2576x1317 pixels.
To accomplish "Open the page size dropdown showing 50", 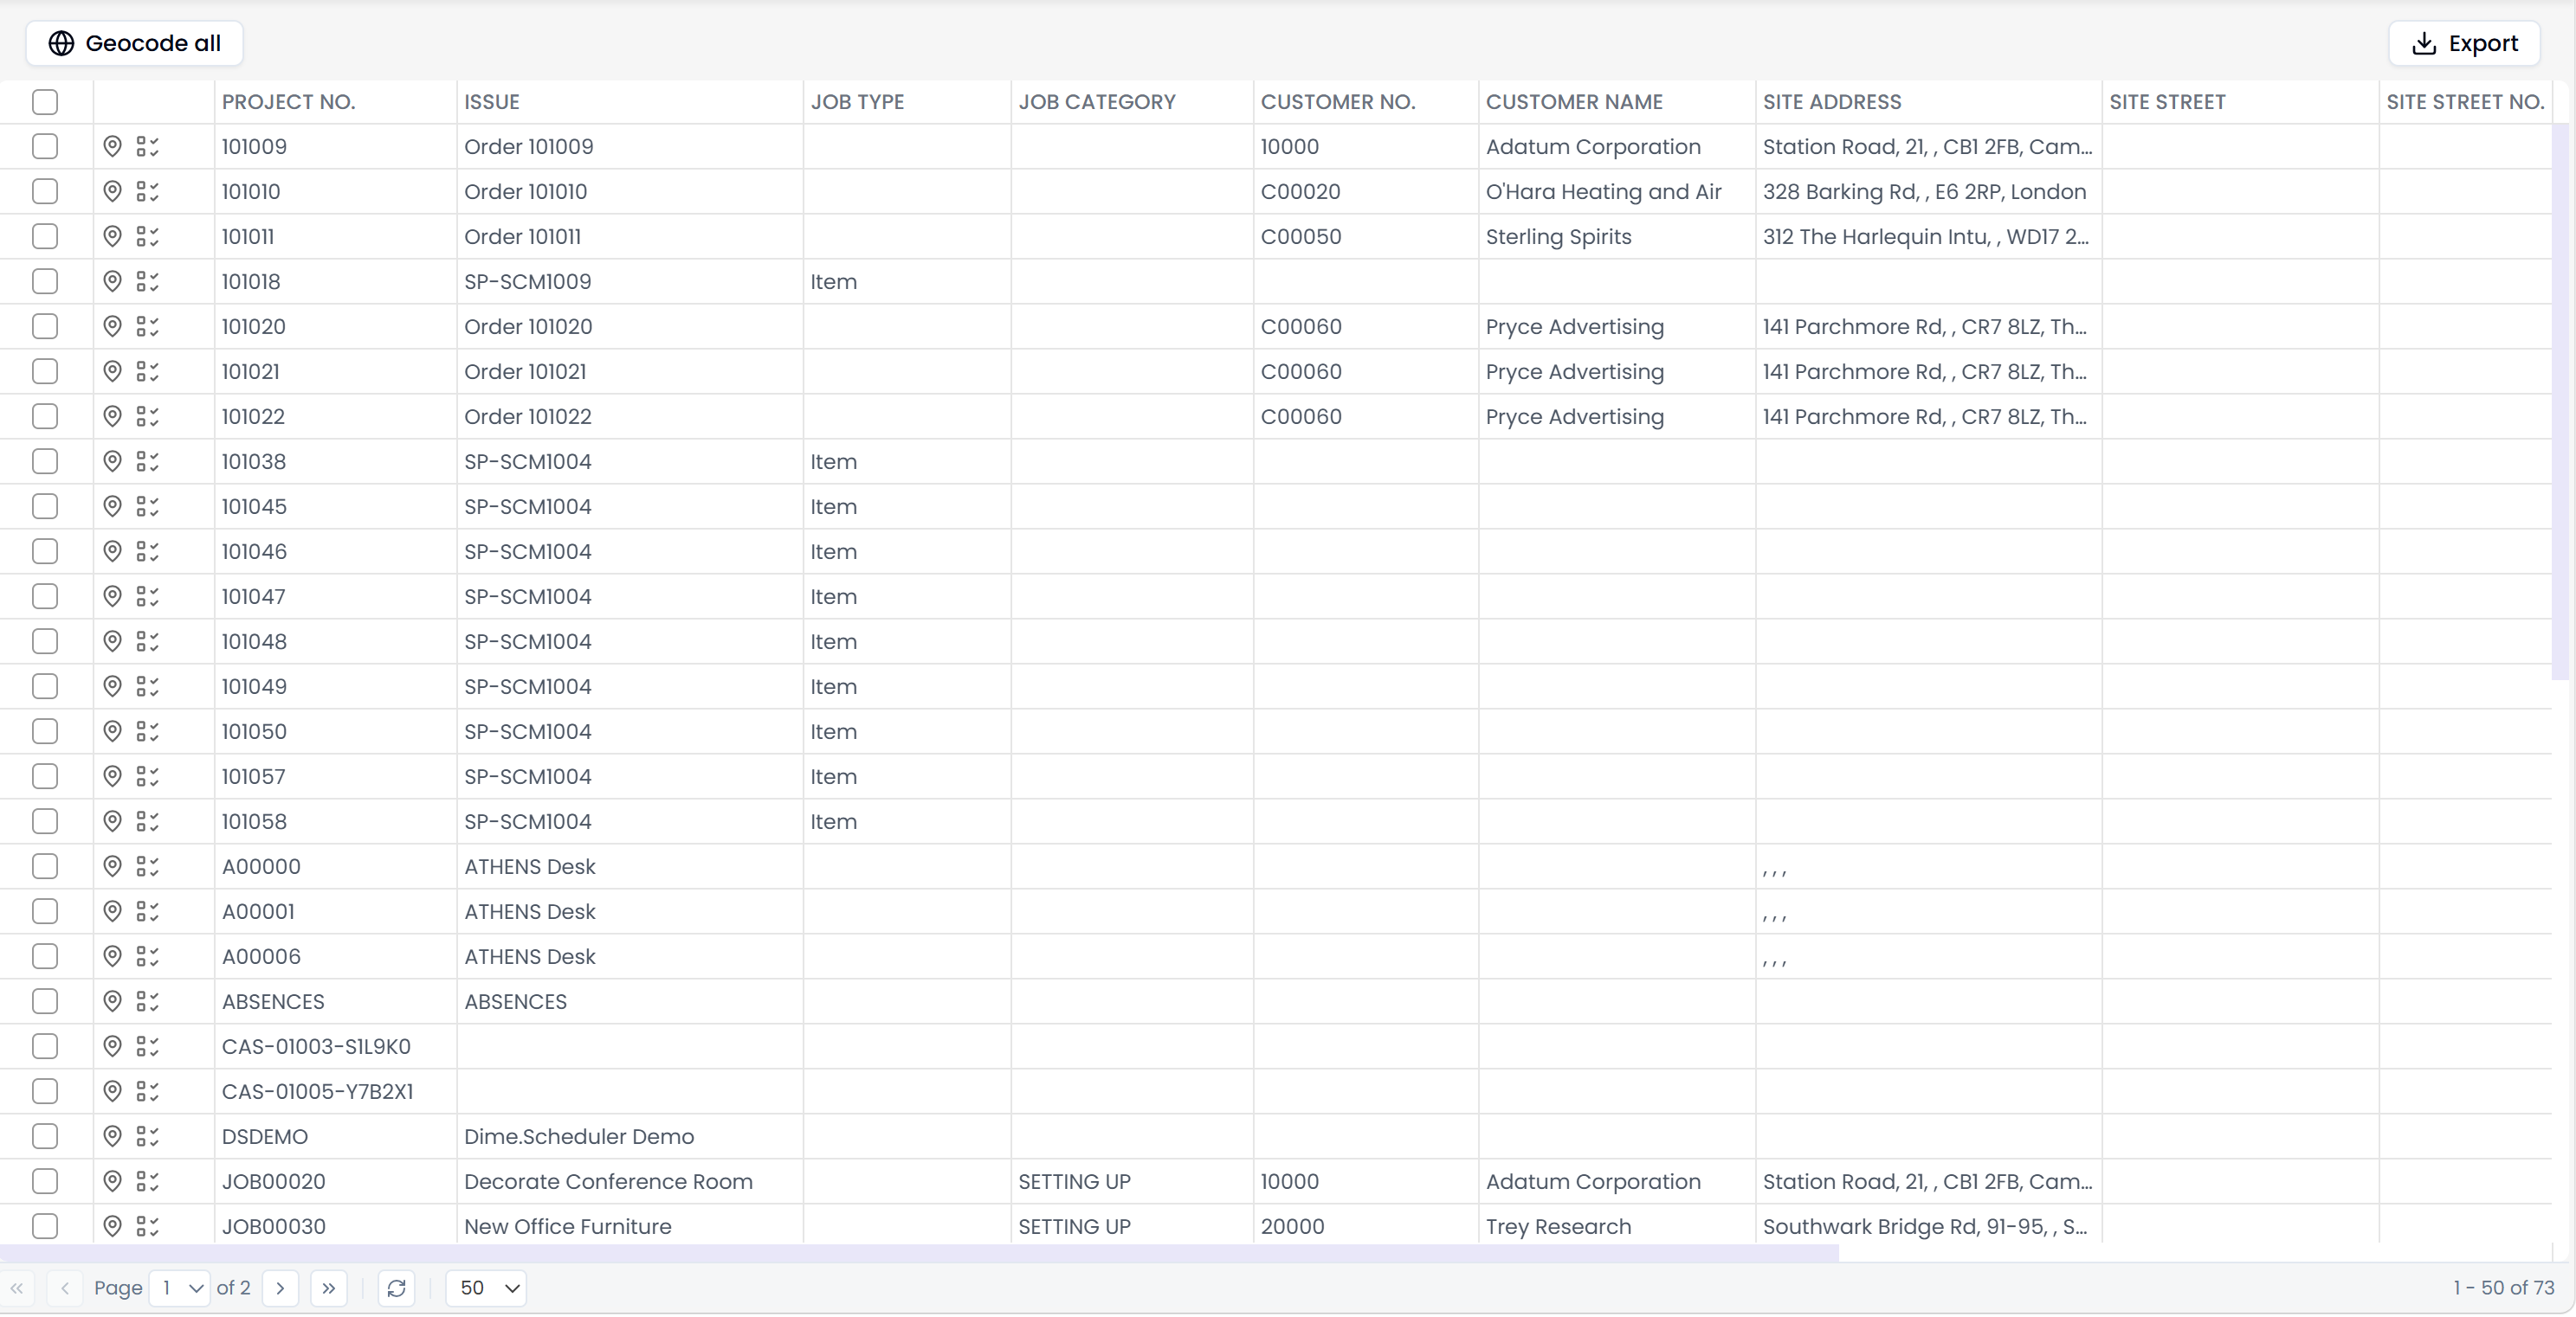I will point(487,1288).
